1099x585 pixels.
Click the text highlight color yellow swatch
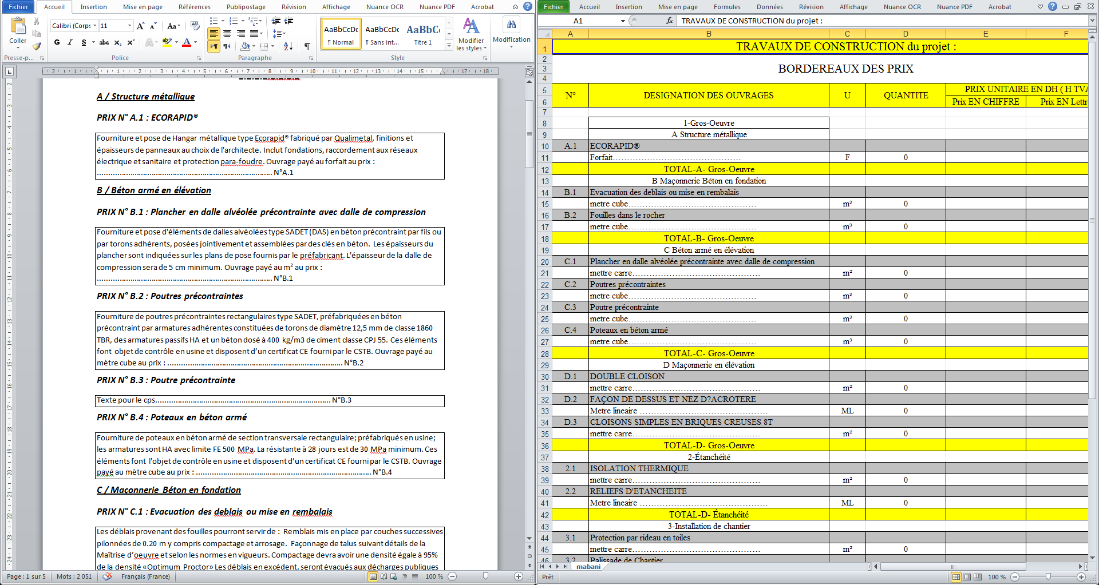[167, 42]
